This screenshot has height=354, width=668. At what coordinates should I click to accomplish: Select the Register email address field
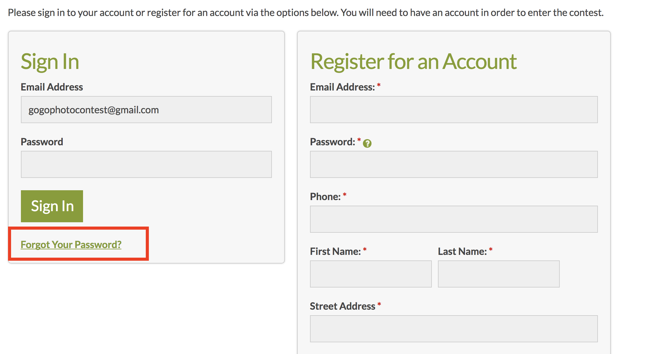point(454,110)
